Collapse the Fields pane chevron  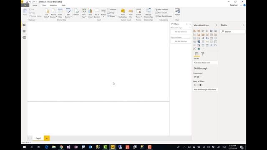click(244, 25)
